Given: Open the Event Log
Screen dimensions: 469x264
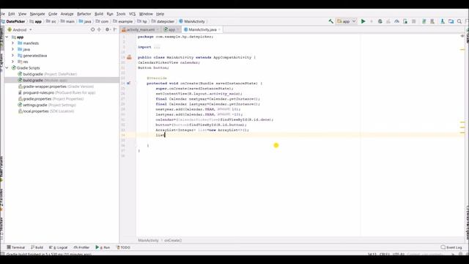Looking at the screenshot, I should pos(451,248).
